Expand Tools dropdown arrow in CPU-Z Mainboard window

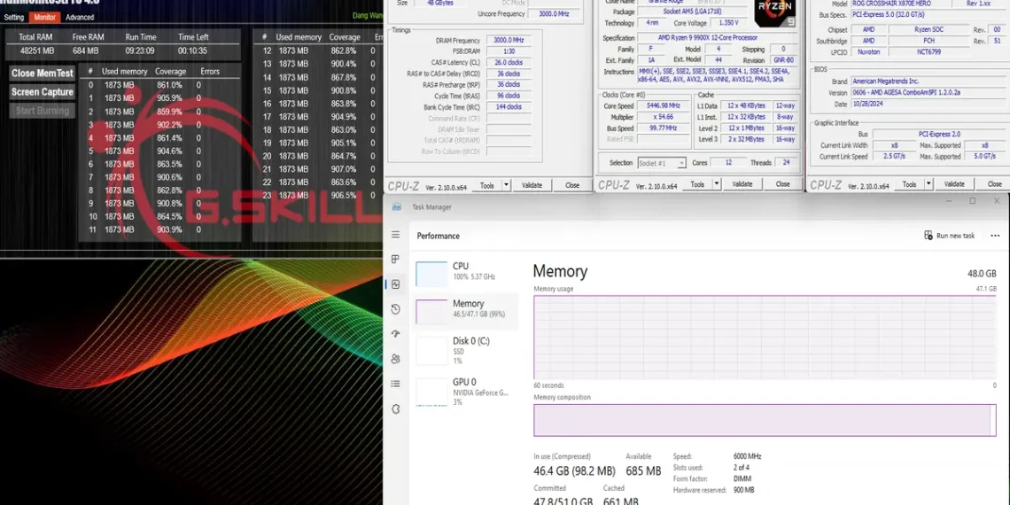tap(928, 184)
